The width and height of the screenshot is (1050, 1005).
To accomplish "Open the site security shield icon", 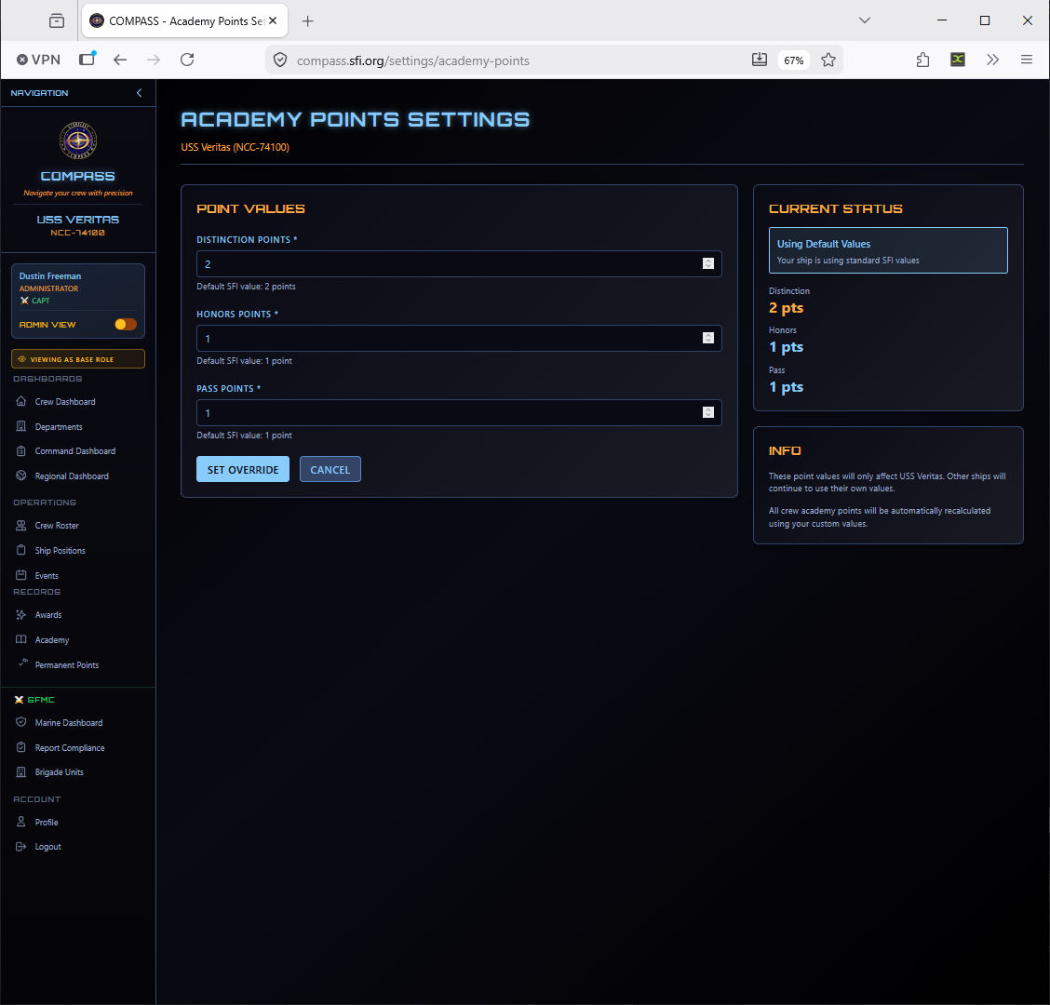I will pyautogui.click(x=280, y=60).
